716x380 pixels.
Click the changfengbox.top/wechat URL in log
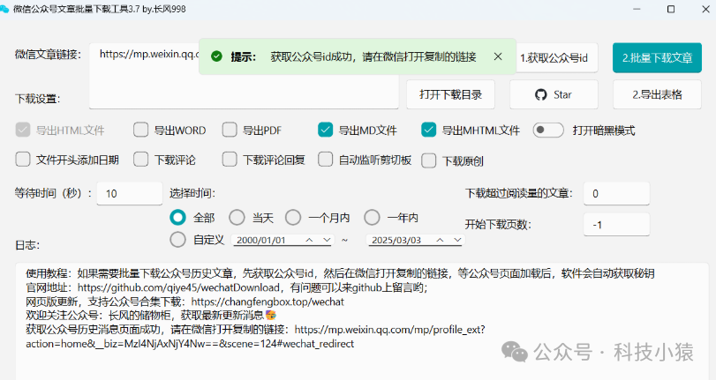268,302
